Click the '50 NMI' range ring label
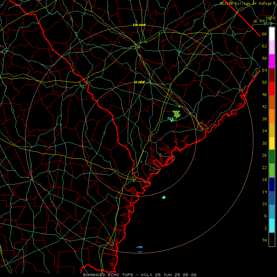 (139, 82)
